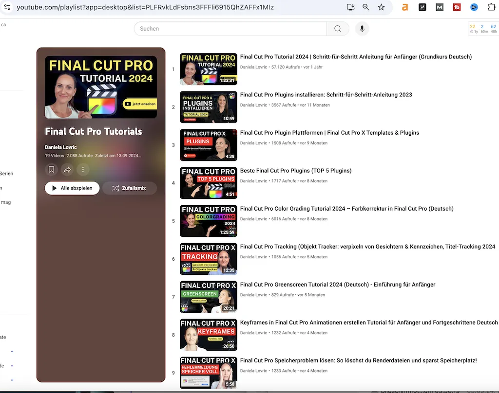This screenshot has height=393, width=499.
Task: Open title 'Beste Final Cut Pro Plugins'
Action: (296, 171)
